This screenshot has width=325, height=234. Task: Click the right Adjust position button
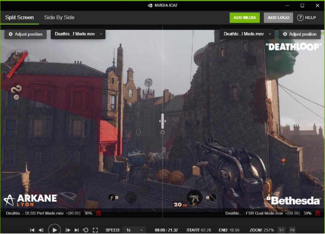[x=300, y=34]
